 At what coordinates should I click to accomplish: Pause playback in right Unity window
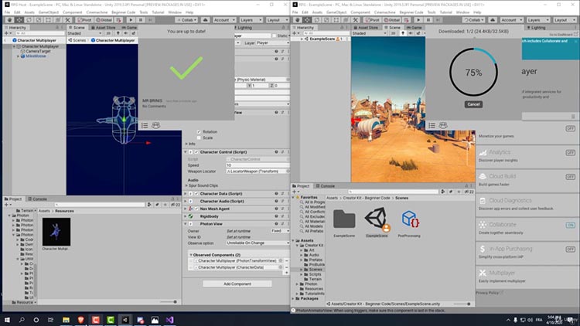point(428,20)
